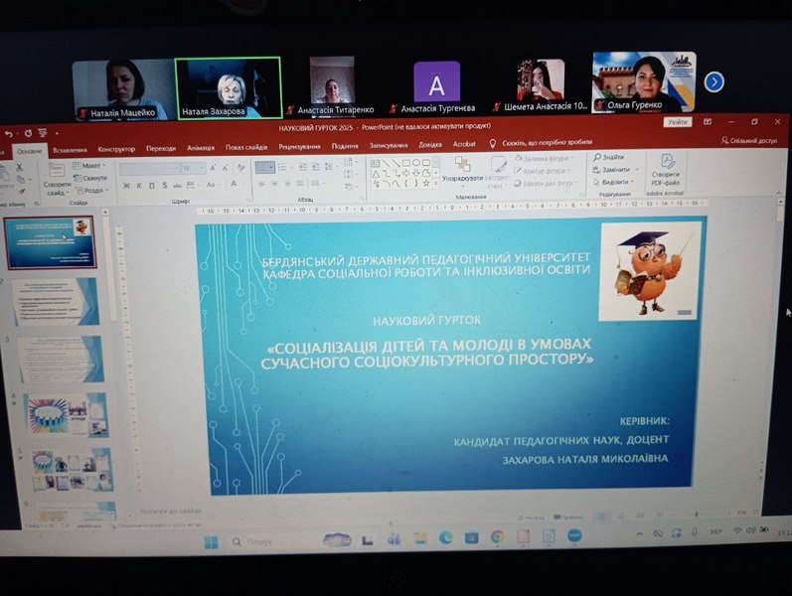This screenshot has width=792, height=596.
Task: Click the Find (Знайти) magnifier icon
Action: 596,157
